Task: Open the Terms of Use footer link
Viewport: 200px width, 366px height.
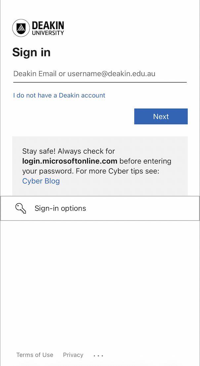Action: tap(35, 355)
